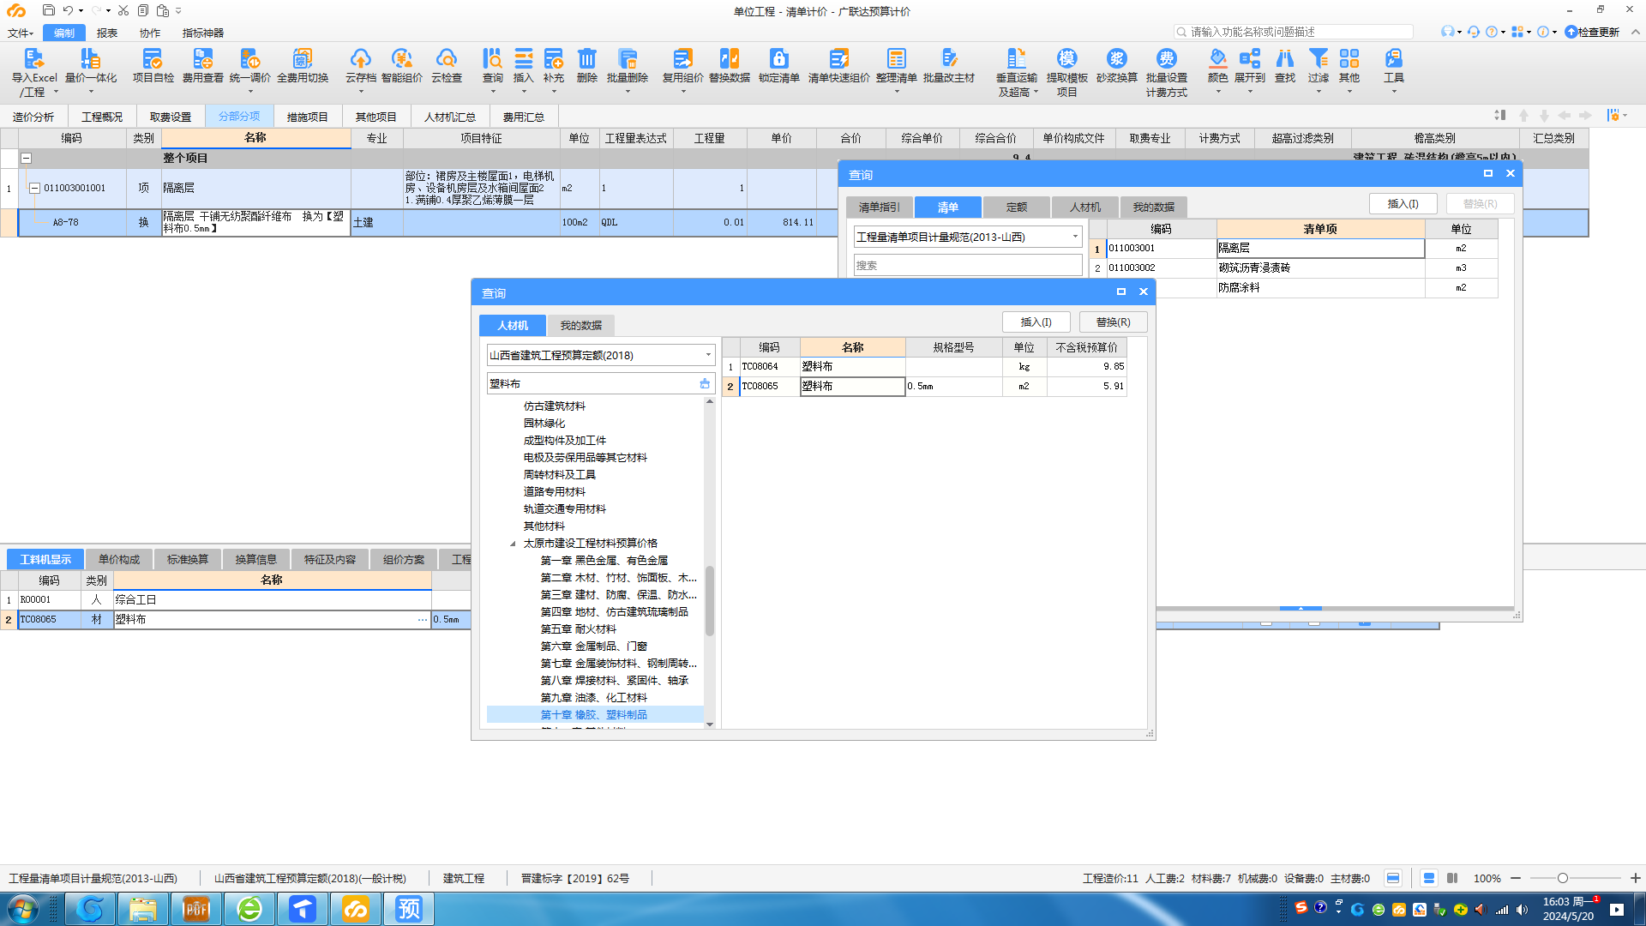This screenshot has height=926, width=1646.
Task: Click the 搜索 field in back 查询 dialog
Action: 967,265
